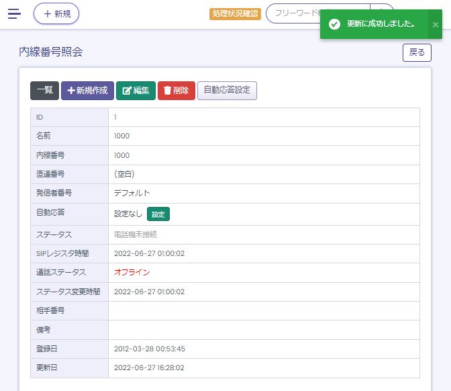This screenshot has height=391, width=451.
Task: Click the plus icon on 新規作成
Action: [71, 91]
